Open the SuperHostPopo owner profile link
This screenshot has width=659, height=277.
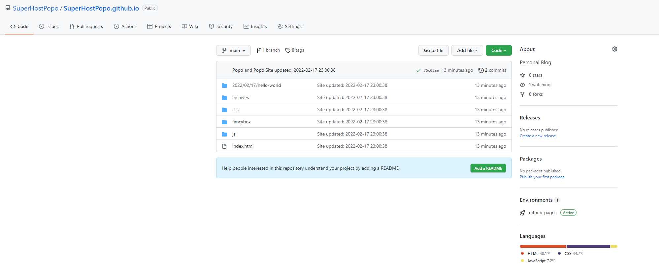click(x=36, y=8)
